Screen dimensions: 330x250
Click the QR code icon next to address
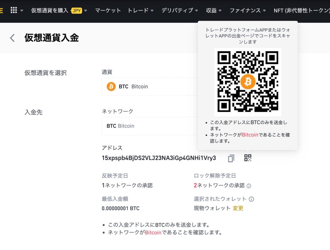pos(248,158)
